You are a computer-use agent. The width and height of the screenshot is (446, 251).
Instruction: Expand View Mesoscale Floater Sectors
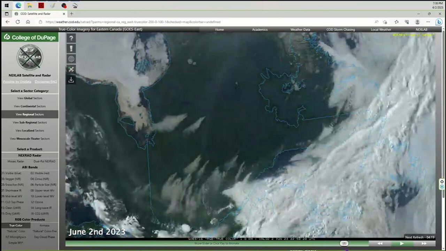click(x=30, y=138)
